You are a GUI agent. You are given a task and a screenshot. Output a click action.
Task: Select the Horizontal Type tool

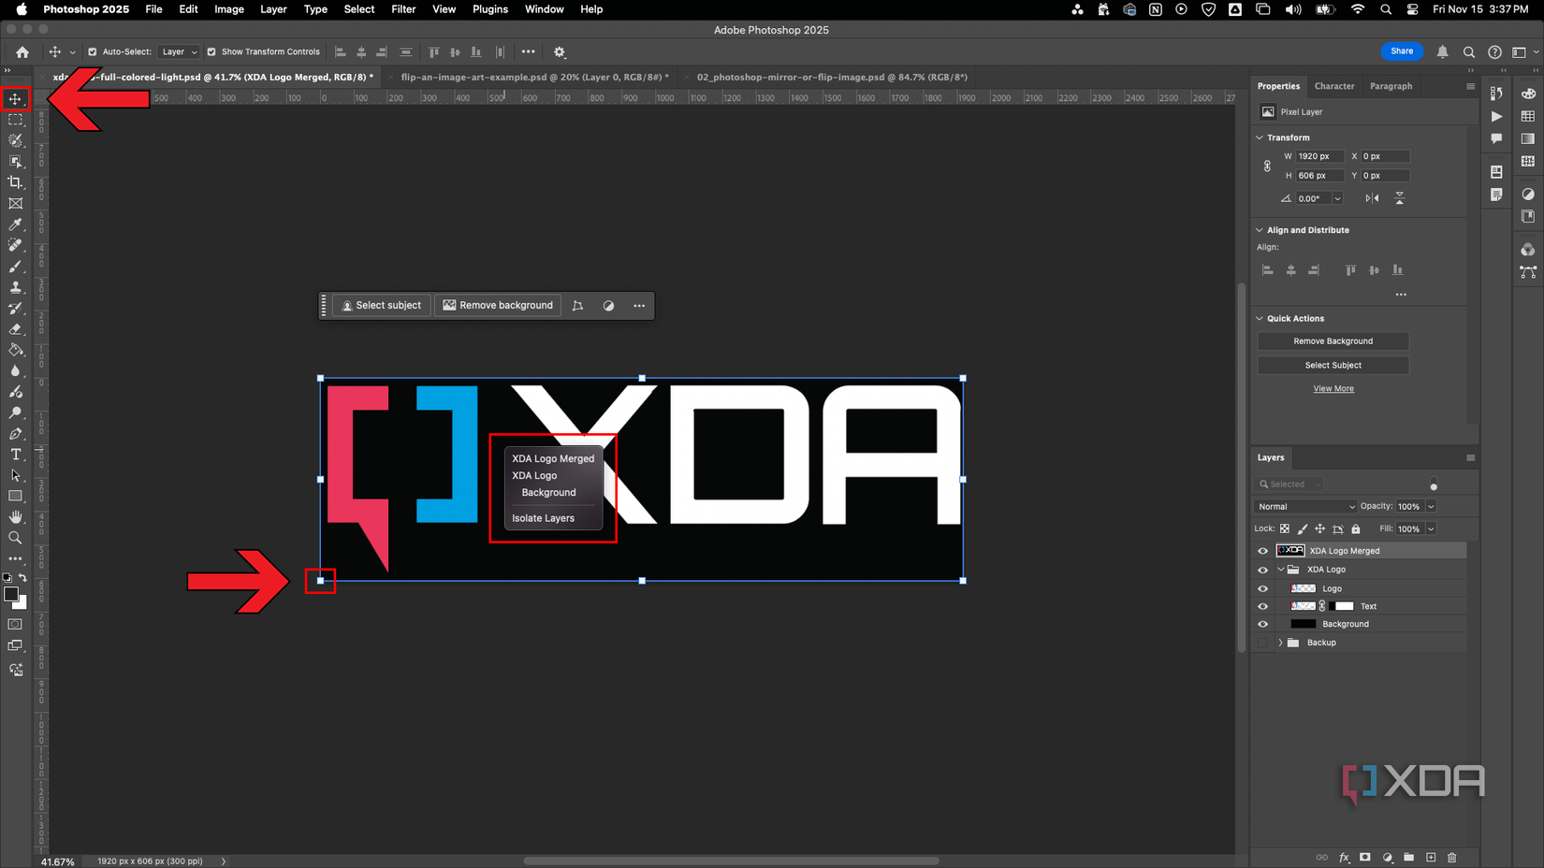click(x=15, y=455)
